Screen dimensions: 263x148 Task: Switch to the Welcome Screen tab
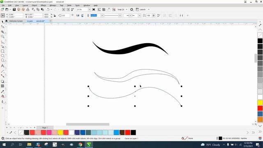pyautogui.click(x=16, y=21)
